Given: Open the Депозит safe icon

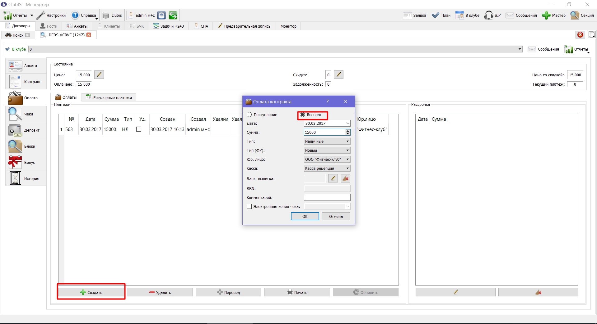Looking at the screenshot, I should click(15, 130).
